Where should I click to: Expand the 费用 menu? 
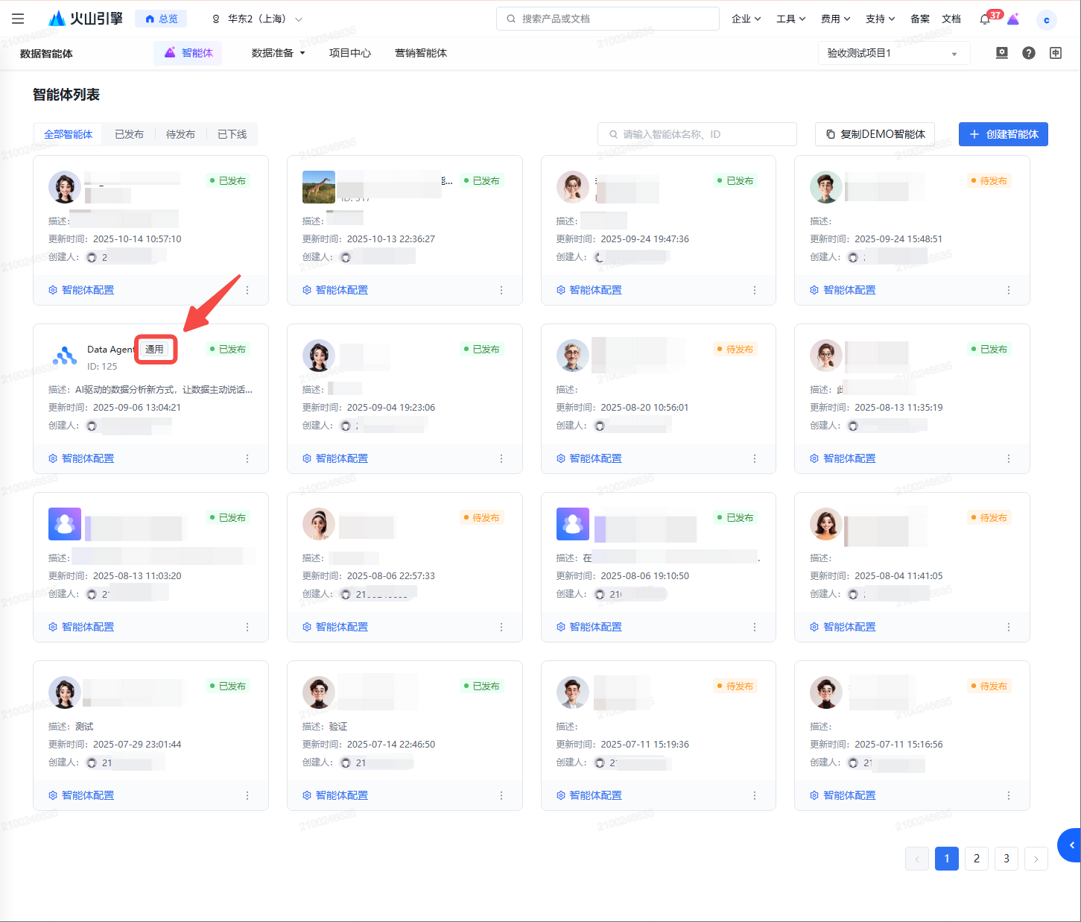point(835,19)
